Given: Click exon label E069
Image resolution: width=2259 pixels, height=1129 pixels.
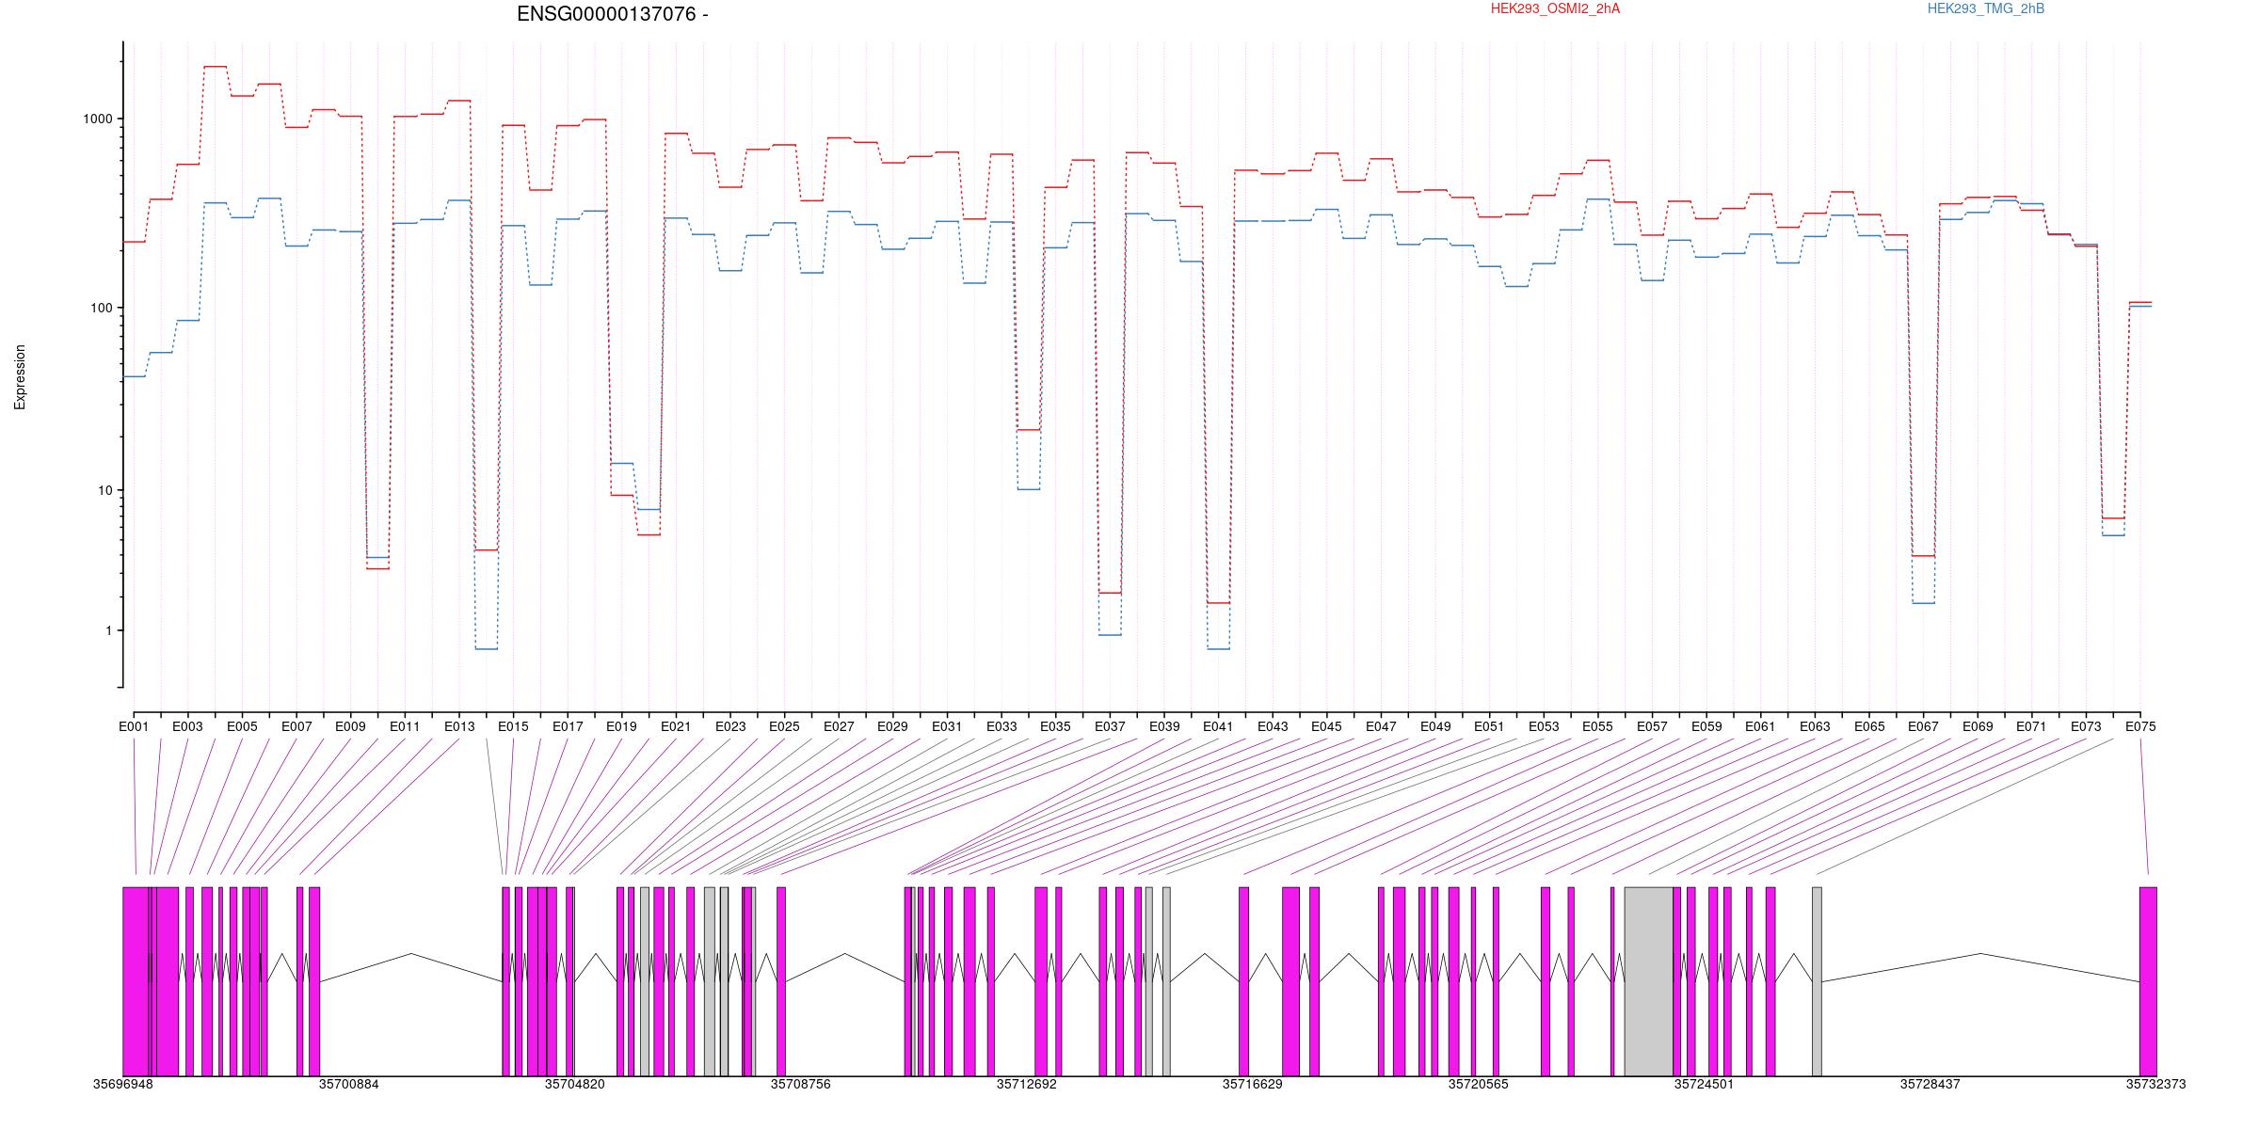Looking at the screenshot, I should [1978, 726].
